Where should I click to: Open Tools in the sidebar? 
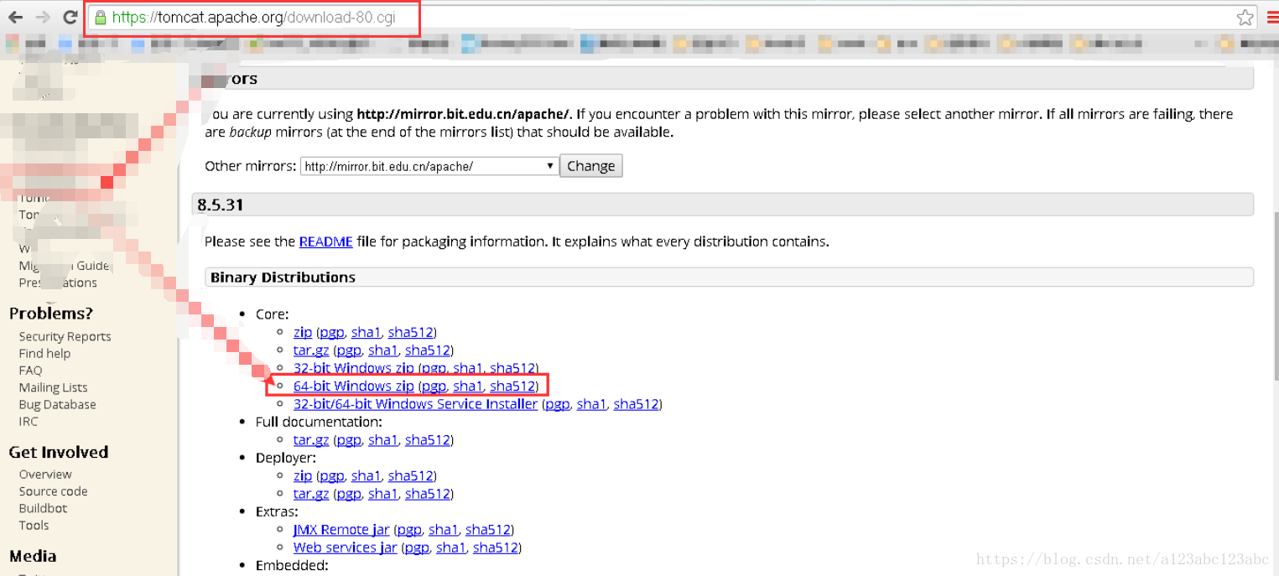[x=34, y=526]
